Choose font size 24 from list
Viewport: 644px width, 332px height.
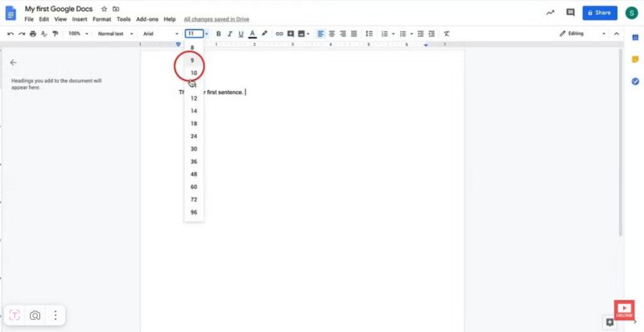click(x=194, y=136)
